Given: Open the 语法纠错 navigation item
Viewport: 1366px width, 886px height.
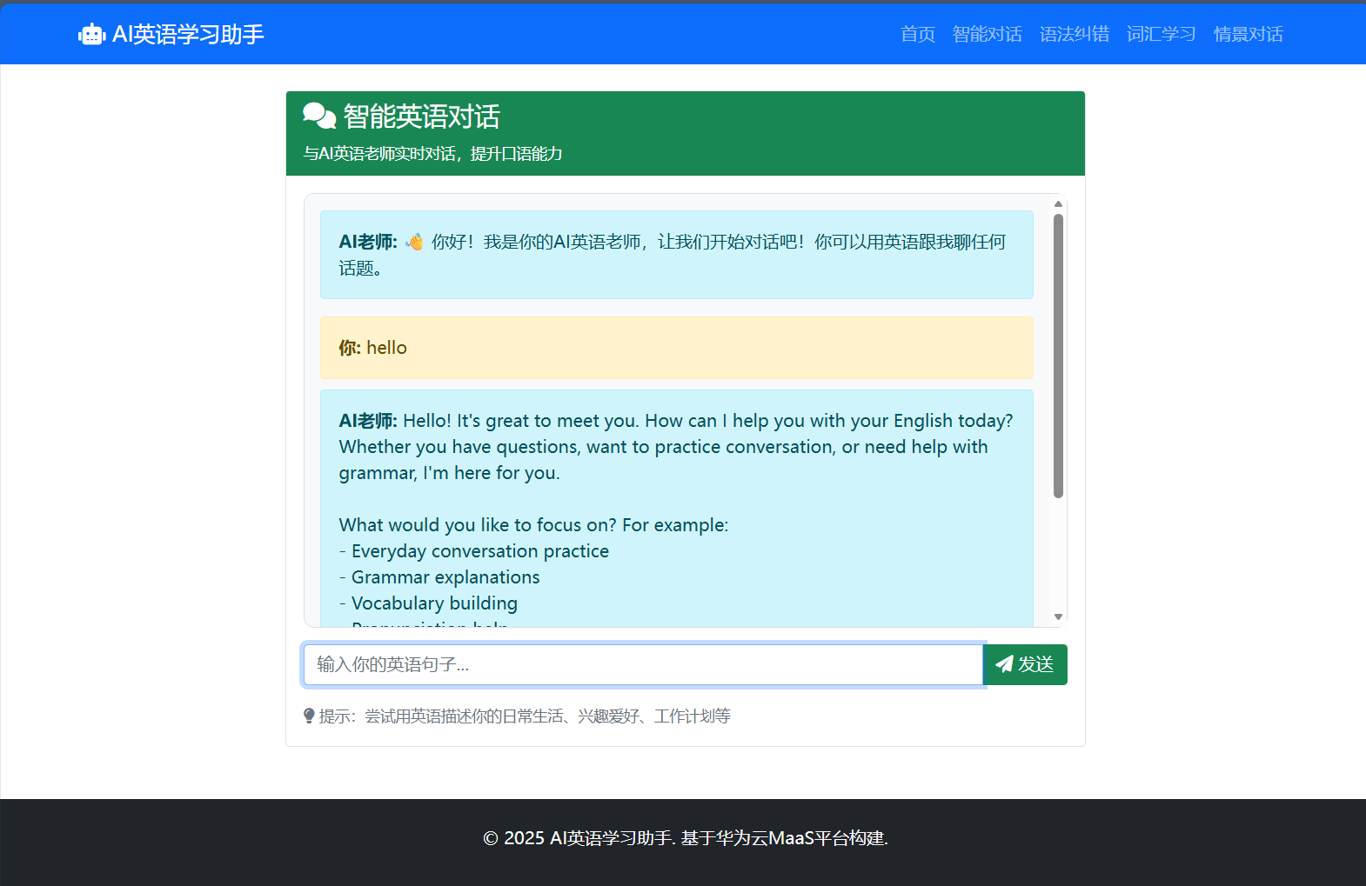Looking at the screenshot, I should [x=1074, y=34].
